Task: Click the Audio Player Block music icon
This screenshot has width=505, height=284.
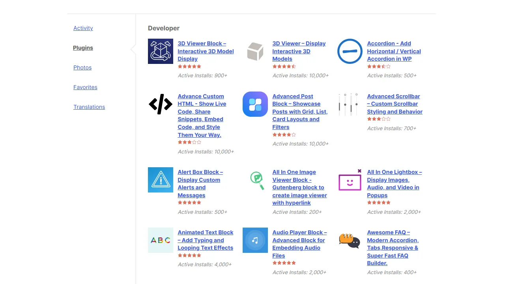Action: tap(255, 240)
